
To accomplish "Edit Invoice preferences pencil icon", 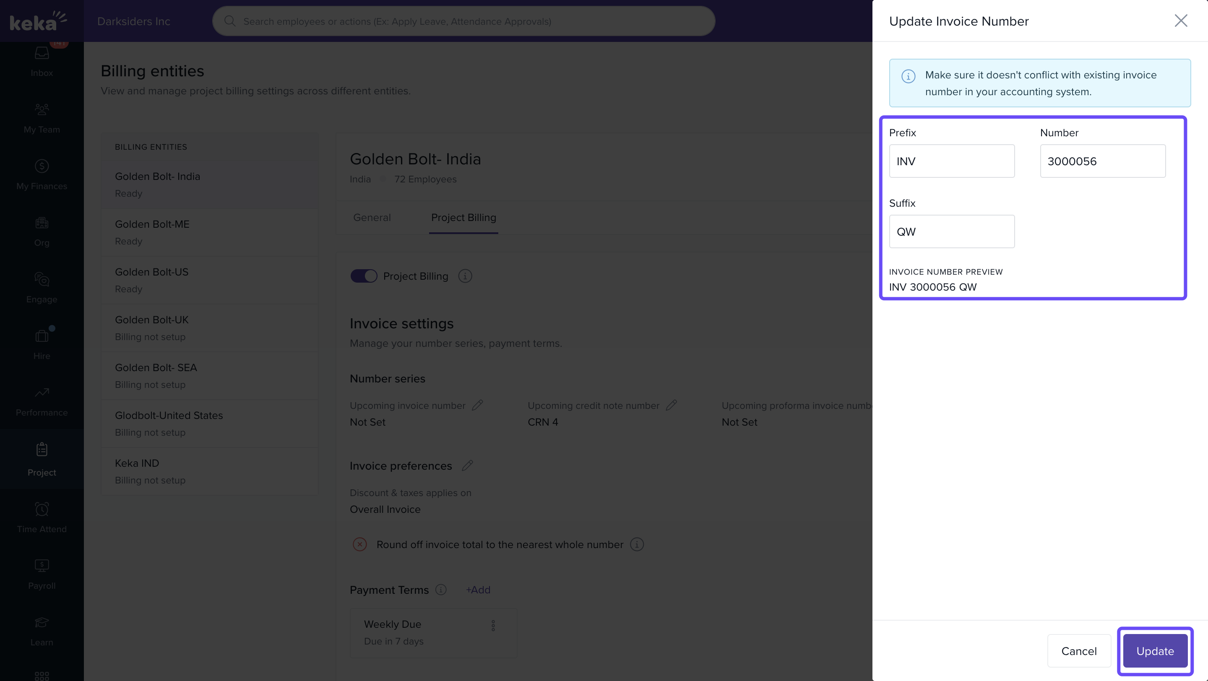I will 467,465.
